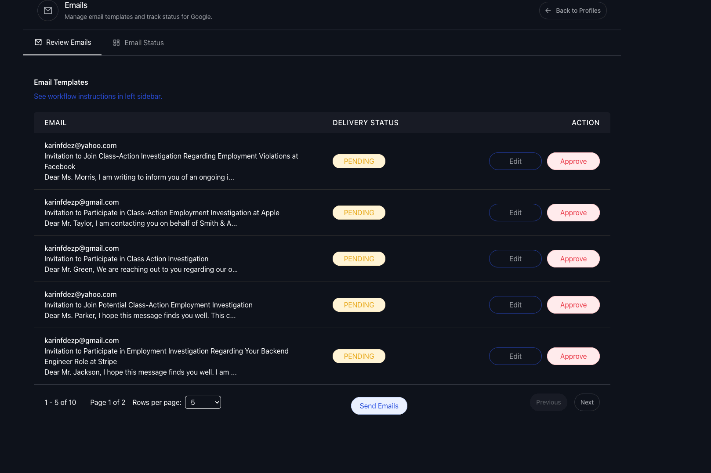Viewport: 711px width, 473px height.
Task: Click the Back to Profiles button
Action: click(x=573, y=11)
